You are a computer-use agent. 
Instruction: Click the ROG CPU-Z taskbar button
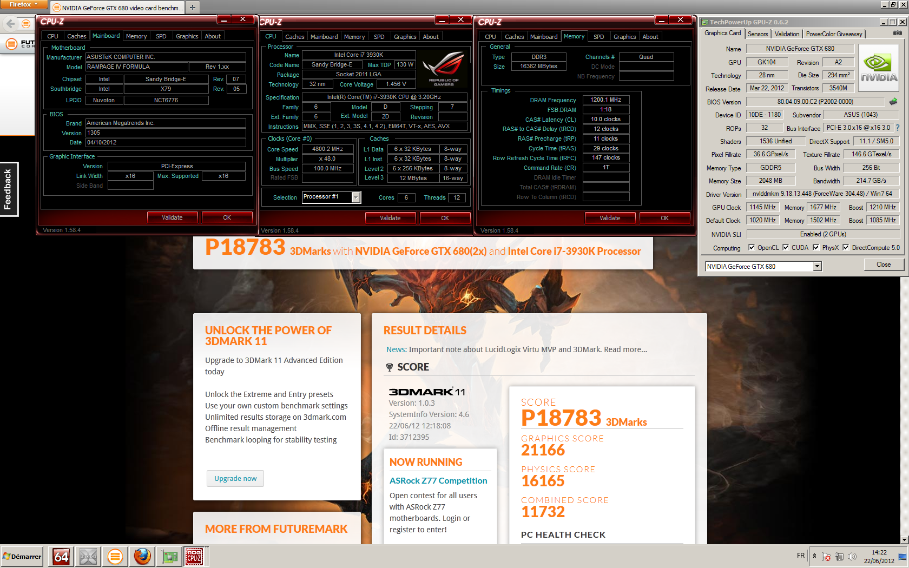click(x=194, y=557)
